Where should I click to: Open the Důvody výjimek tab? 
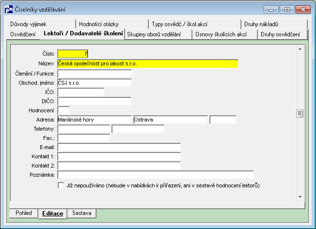click(x=41, y=24)
